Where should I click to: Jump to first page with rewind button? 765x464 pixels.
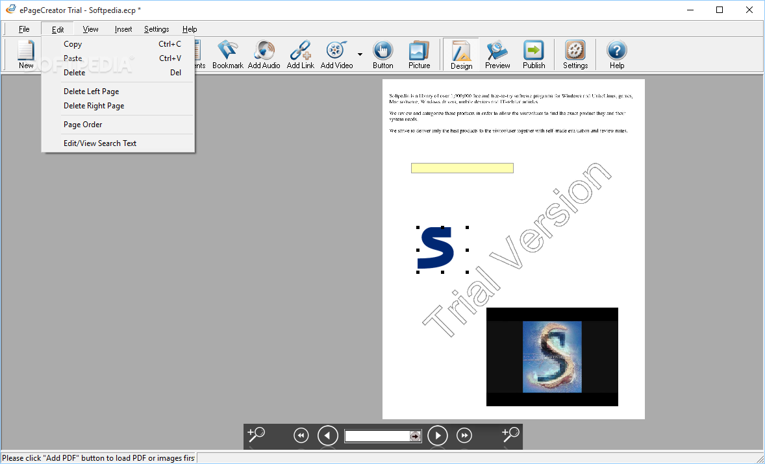(301, 435)
